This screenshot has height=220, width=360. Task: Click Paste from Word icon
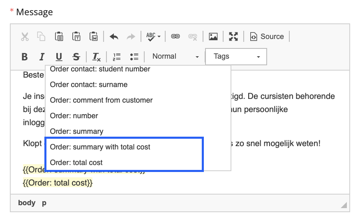(94, 37)
